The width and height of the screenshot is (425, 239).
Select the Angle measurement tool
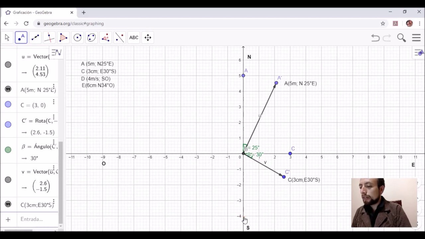coord(106,38)
